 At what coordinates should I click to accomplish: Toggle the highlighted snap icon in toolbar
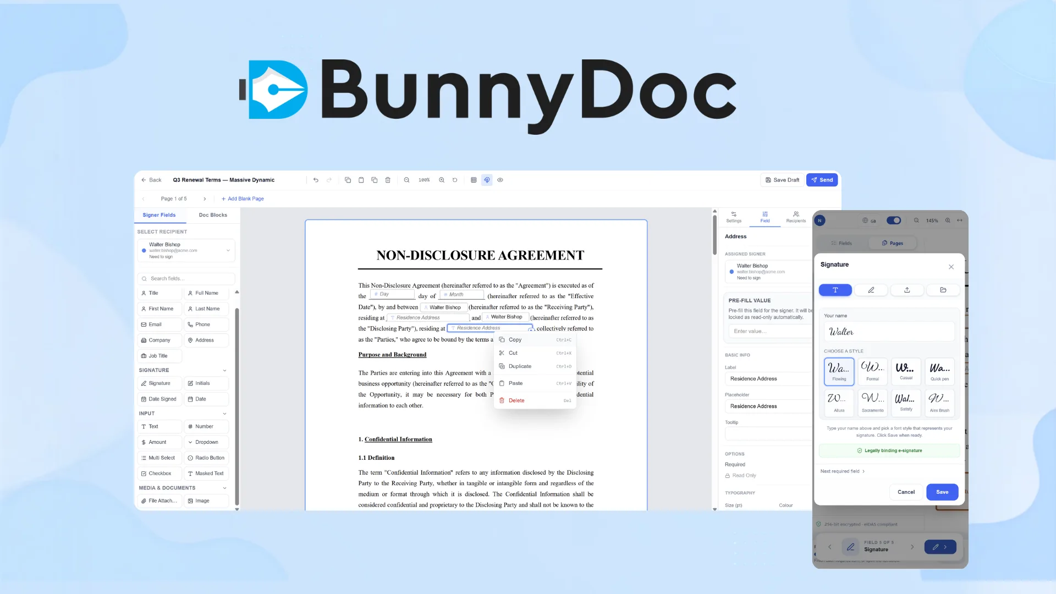tap(487, 180)
